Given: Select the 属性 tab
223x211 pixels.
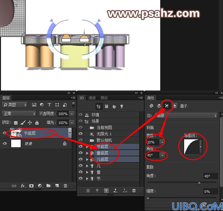Looking at the screenshot, I should 151,98.
